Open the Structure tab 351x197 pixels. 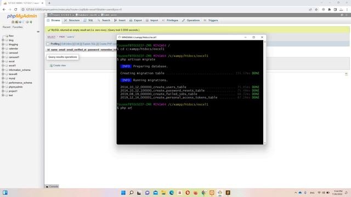pyautogui.click(x=72, y=20)
